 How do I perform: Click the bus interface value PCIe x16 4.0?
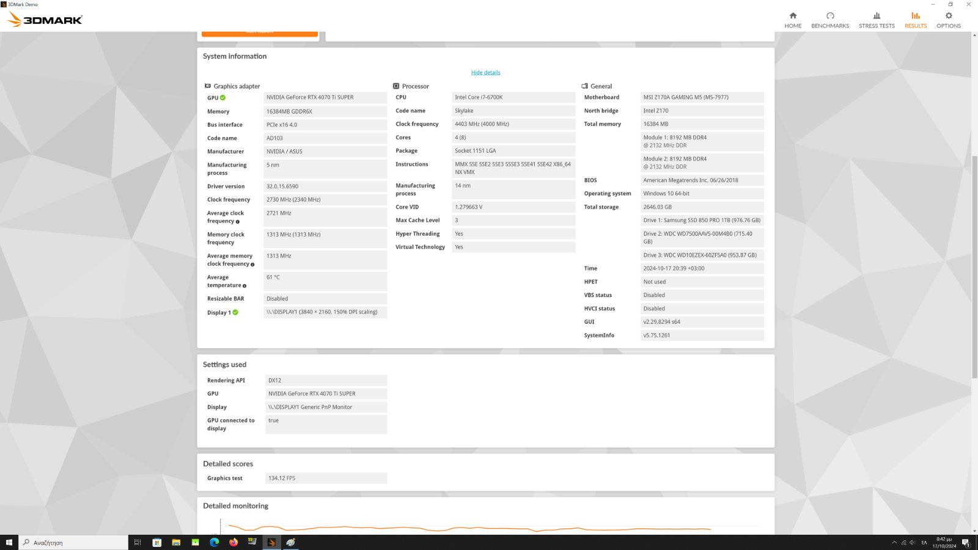[325, 125]
